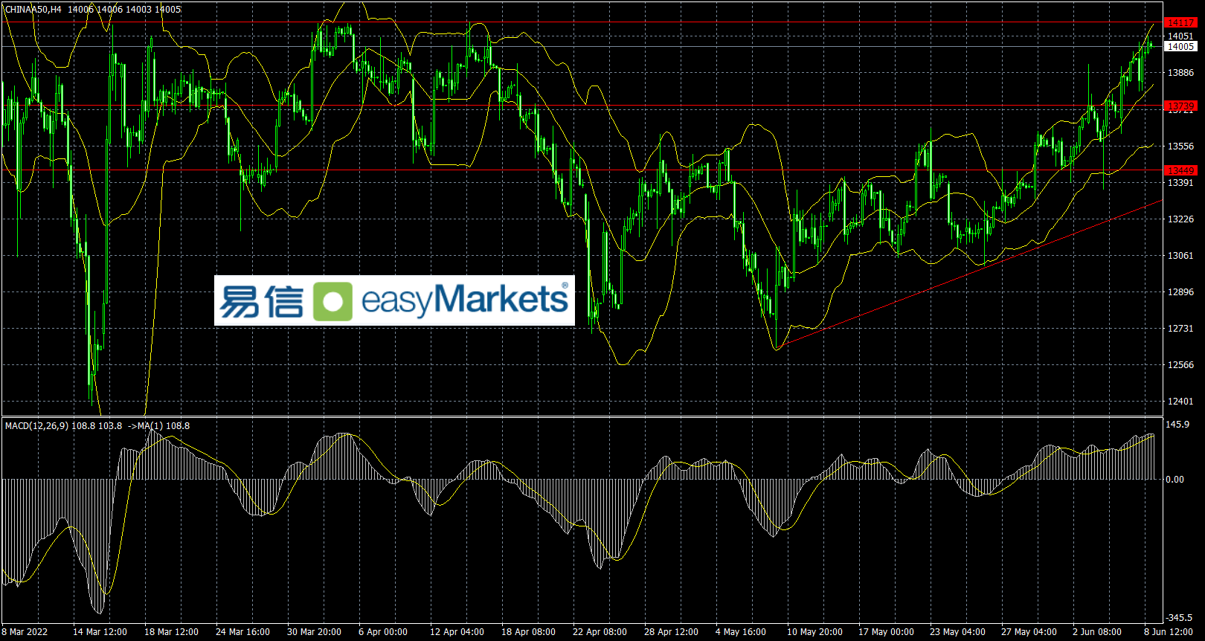Click the 14 Mar 12:00 date label
The width and height of the screenshot is (1205, 641).
[100, 632]
